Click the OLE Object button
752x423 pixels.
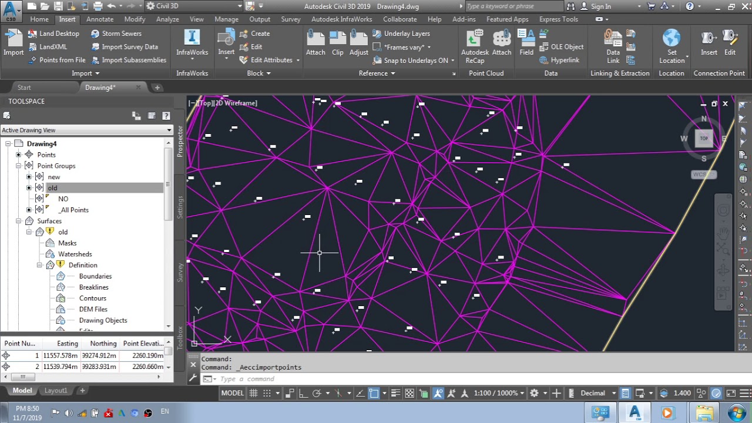[561, 47]
